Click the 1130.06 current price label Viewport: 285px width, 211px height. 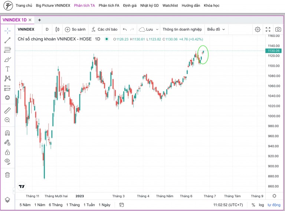click(x=273, y=51)
